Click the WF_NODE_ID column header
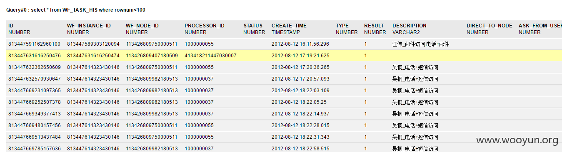562x152 pixels. pyautogui.click(x=142, y=26)
